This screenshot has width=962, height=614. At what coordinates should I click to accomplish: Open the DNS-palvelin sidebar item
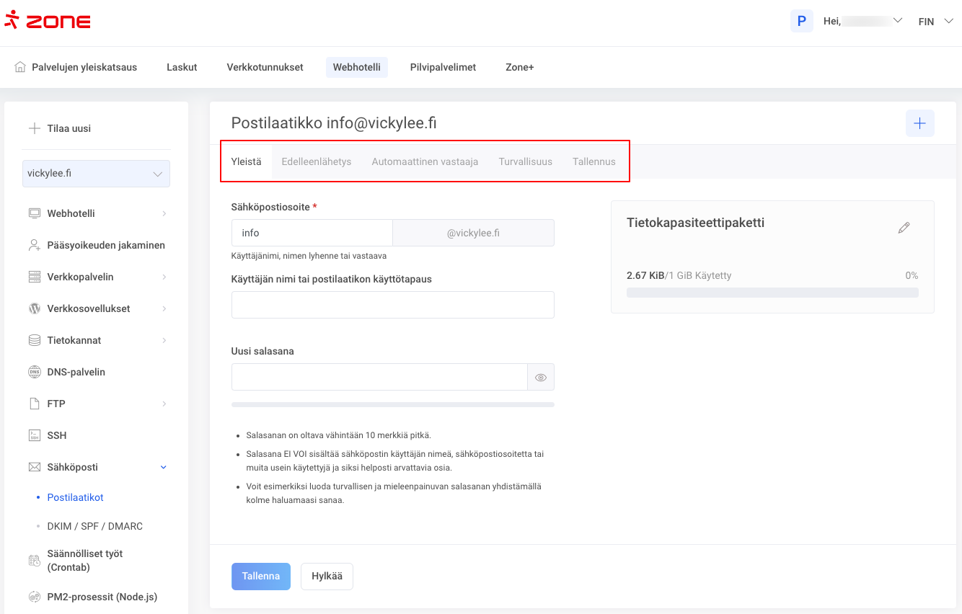76,372
